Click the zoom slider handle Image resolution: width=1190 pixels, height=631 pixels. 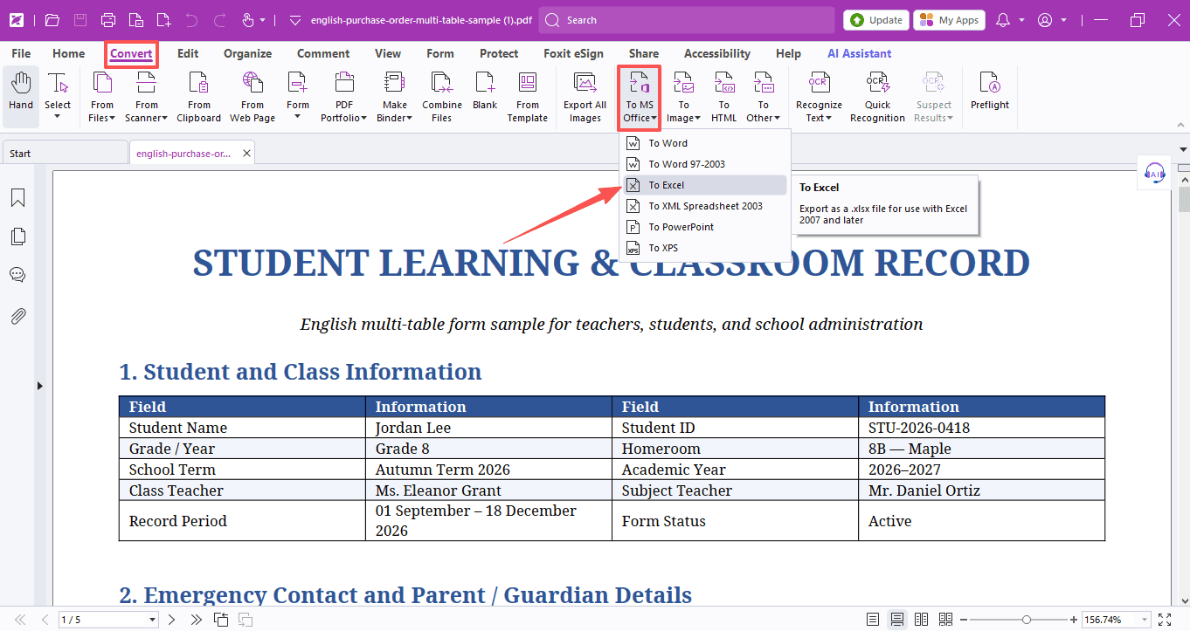1026,620
